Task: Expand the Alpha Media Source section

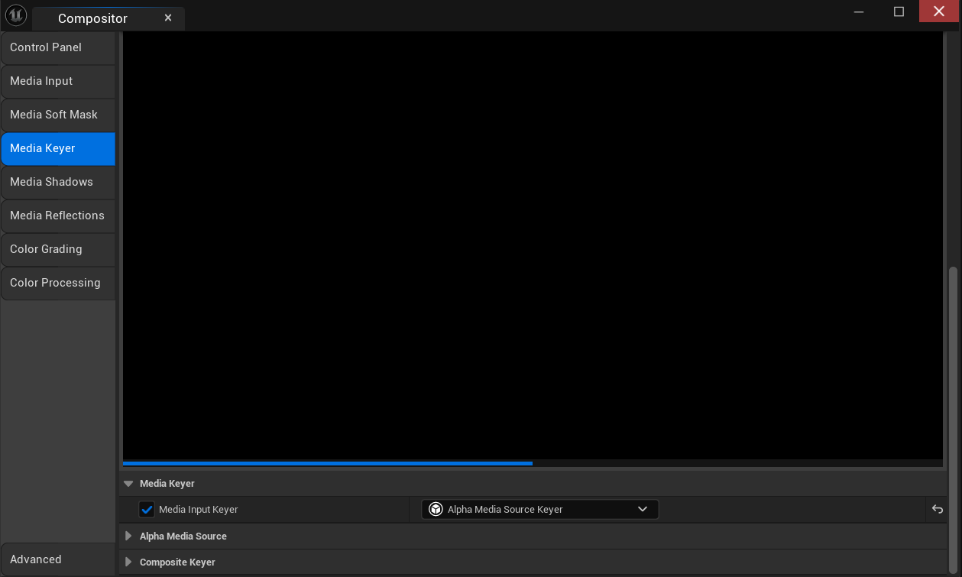Action: [128, 536]
